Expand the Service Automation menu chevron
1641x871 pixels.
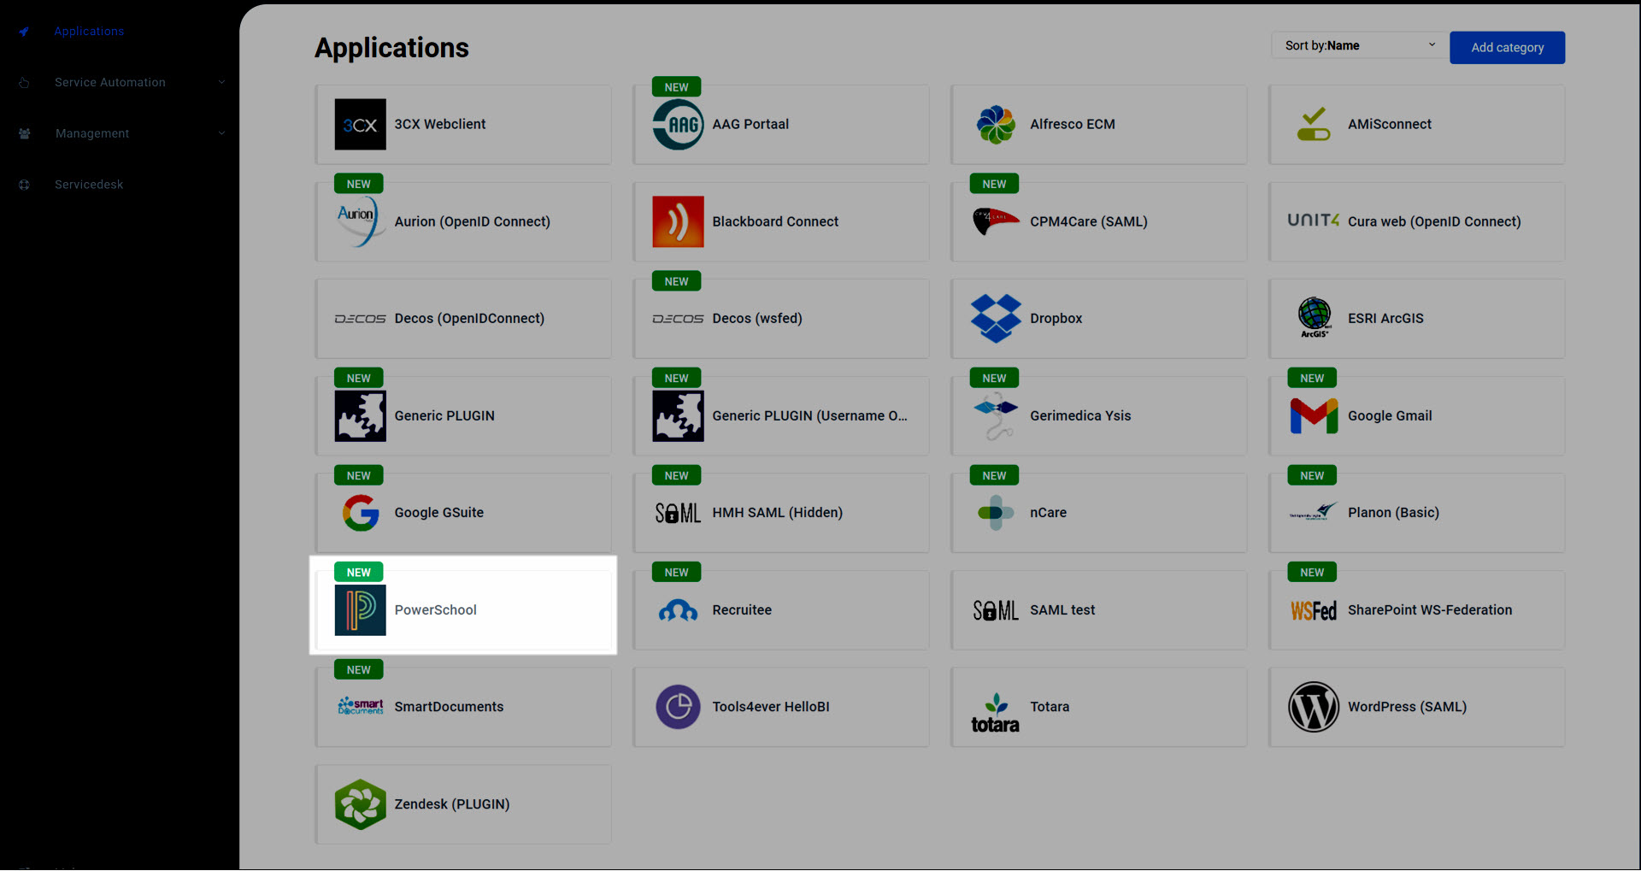pyautogui.click(x=221, y=82)
